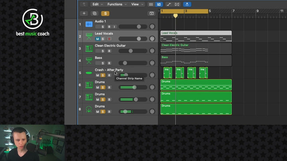Click the Clean Electric Guitar pan knob
This screenshot has height=161, width=287.
[152, 51]
